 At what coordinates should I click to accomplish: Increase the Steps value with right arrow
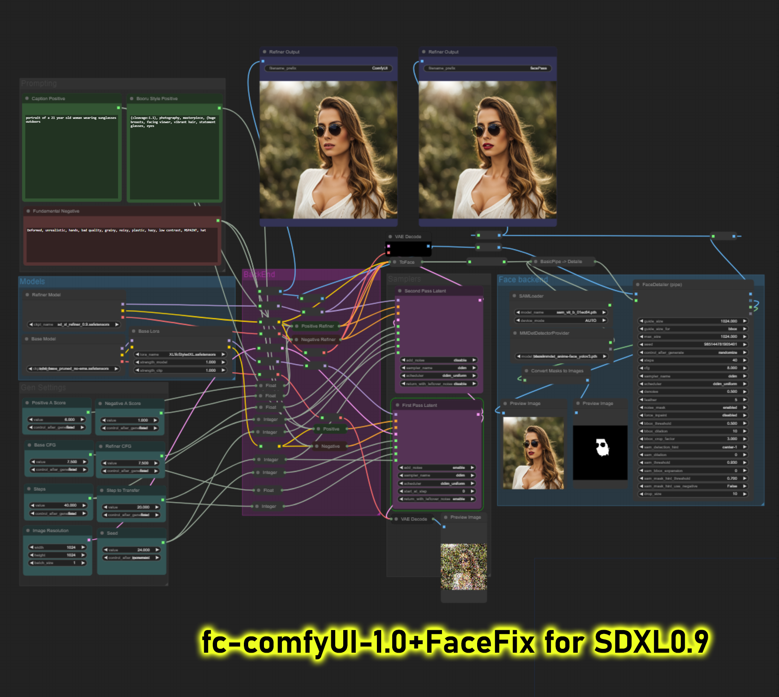coord(84,505)
